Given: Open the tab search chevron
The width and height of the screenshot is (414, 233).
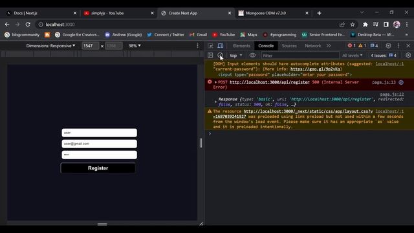Looking at the screenshot, I should tap(362, 12).
